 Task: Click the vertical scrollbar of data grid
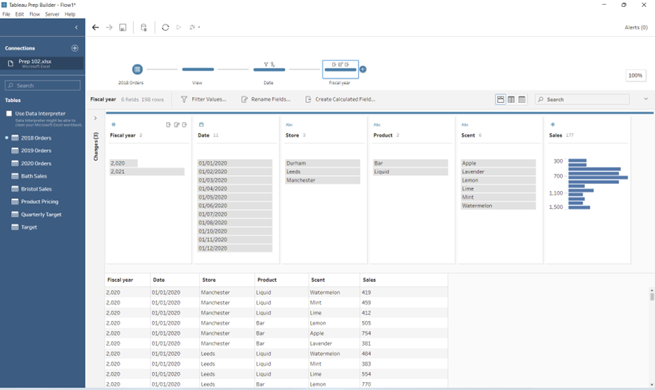tap(652, 297)
